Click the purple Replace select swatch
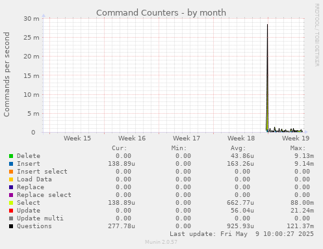 pyautogui.click(x=11, y=195)
